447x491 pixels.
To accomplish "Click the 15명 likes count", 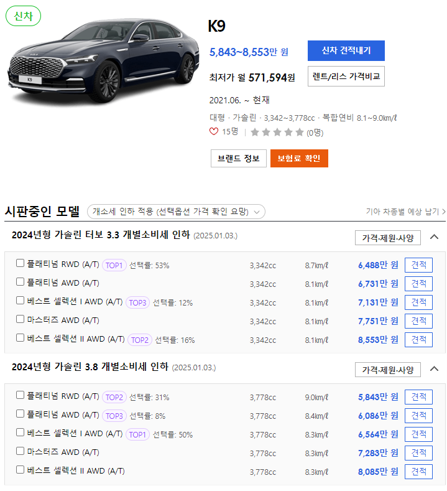I will point(230,132).
